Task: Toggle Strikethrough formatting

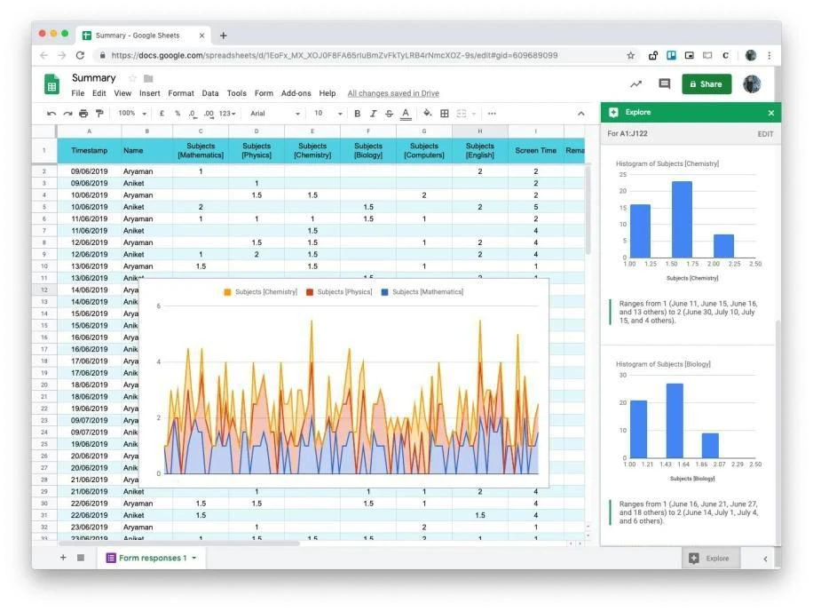Action: pos(389,113)
